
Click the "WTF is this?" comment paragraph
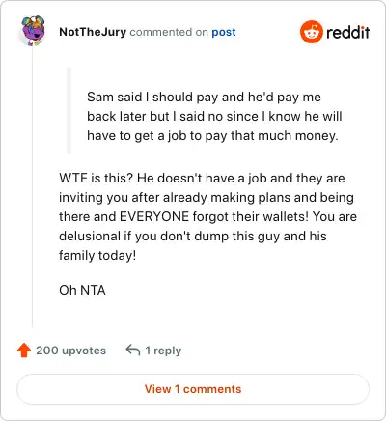(207, 216)
